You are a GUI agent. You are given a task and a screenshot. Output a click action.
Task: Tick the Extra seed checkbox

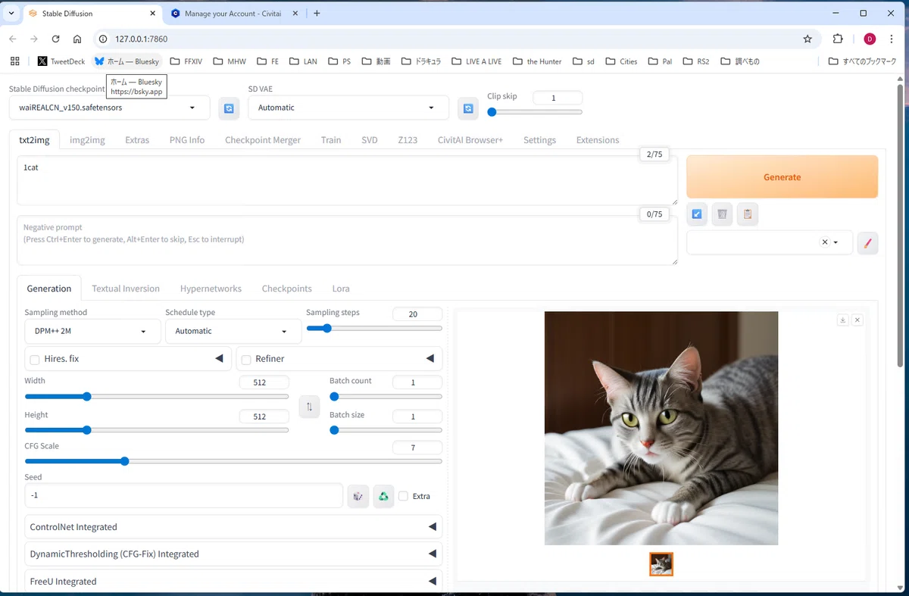pos(404,496)
